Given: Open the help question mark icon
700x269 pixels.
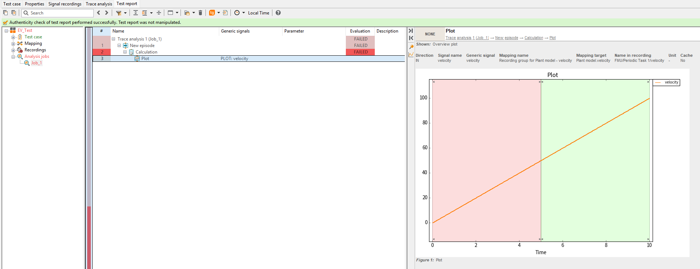Looking at the screenshot, I should coord(278,13).
